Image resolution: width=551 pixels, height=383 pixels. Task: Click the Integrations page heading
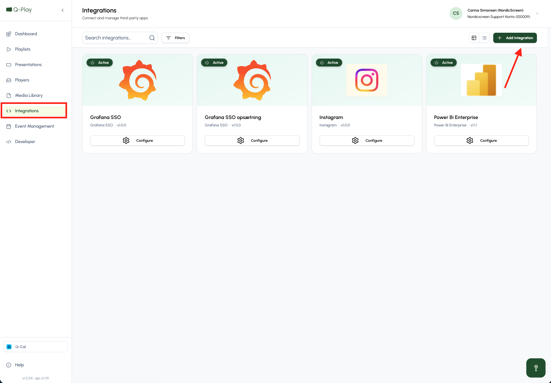(x=99, y=10)
